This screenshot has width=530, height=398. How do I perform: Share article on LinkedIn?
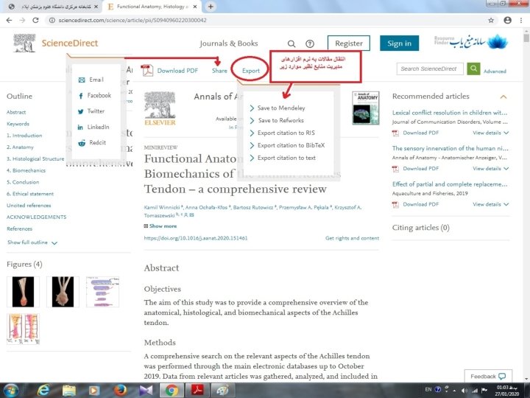pyautogui.click(x=93, y=128)
